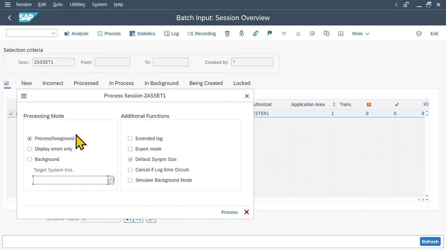446x250 pixels.
Task: Open the Goto menu
Action: (x=58, y=5)
